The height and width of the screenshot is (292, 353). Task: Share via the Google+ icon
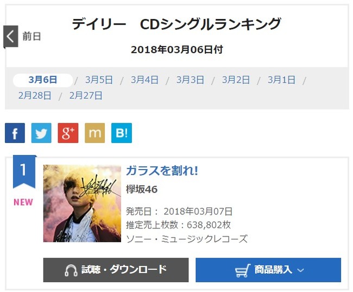(x=68, y=133)
